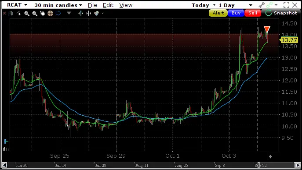The height and width of the screenshot is (170, 302).
Task: Open the color circles palette icon
Action: coord(97,13)
